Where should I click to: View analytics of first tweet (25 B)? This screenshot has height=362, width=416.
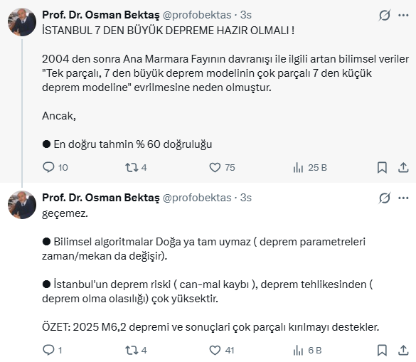click(310, 167)
